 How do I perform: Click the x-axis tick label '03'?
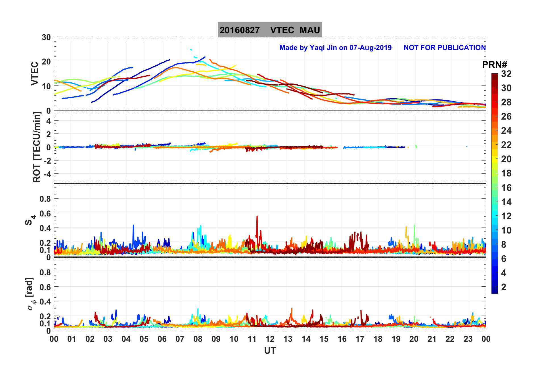[x=108, y=339]
